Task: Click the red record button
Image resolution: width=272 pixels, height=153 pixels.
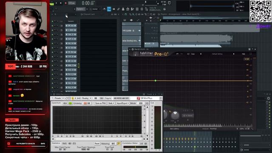Action: pyautogui.click(x=65, y=3)
